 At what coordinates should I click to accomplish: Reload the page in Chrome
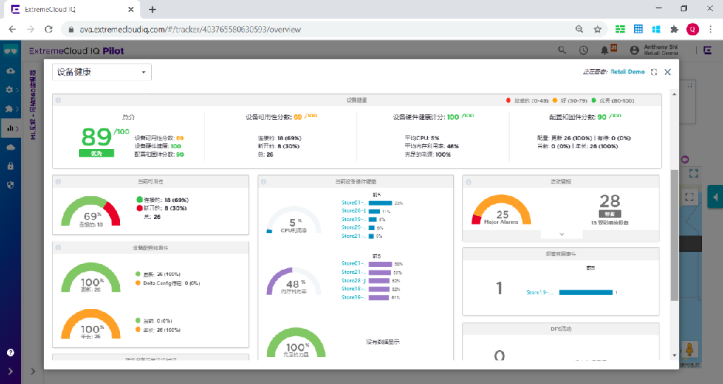[x=49, y=29]
